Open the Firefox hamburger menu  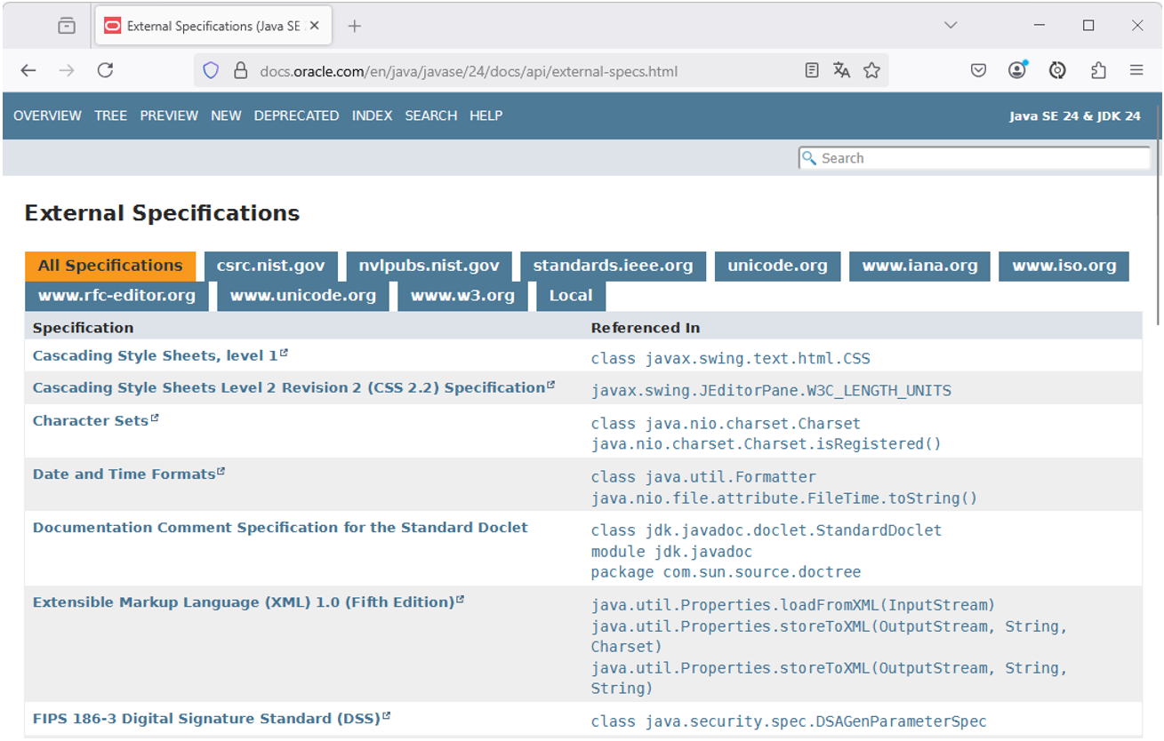coord(1136,70)
